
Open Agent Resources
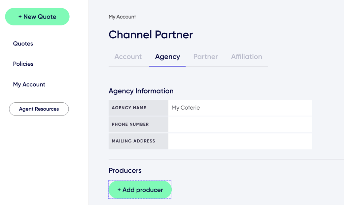click(x=39, y=109)
